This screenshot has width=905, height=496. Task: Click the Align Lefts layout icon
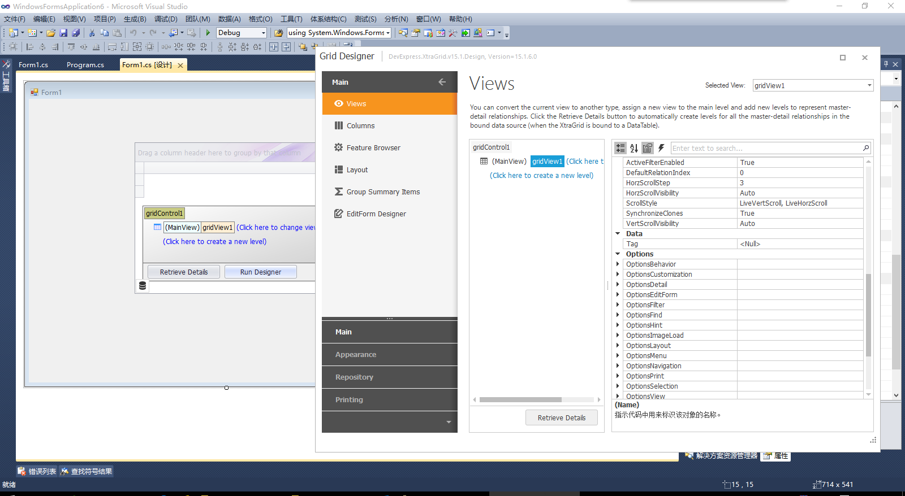tap(29, 47)
